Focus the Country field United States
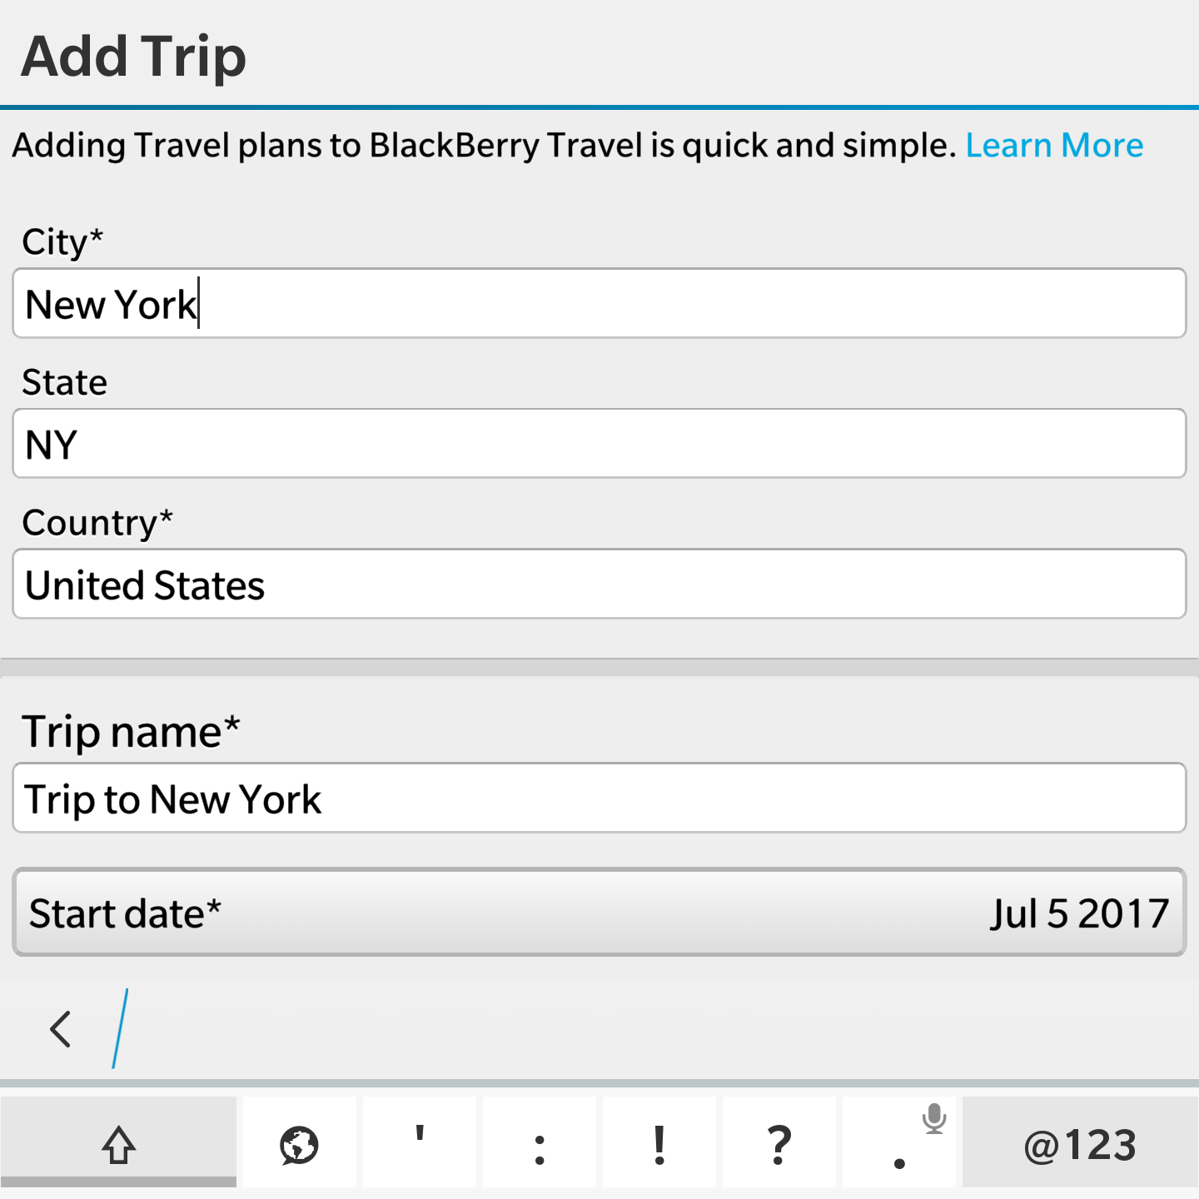 pyautogui.click(x=599, y=584)
